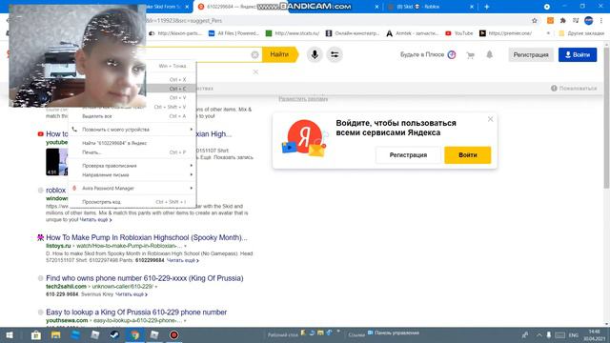610x343 pixels.
Task: Open the YouTube bookmark
Action: pyautogui.click(x=459, y=33)
